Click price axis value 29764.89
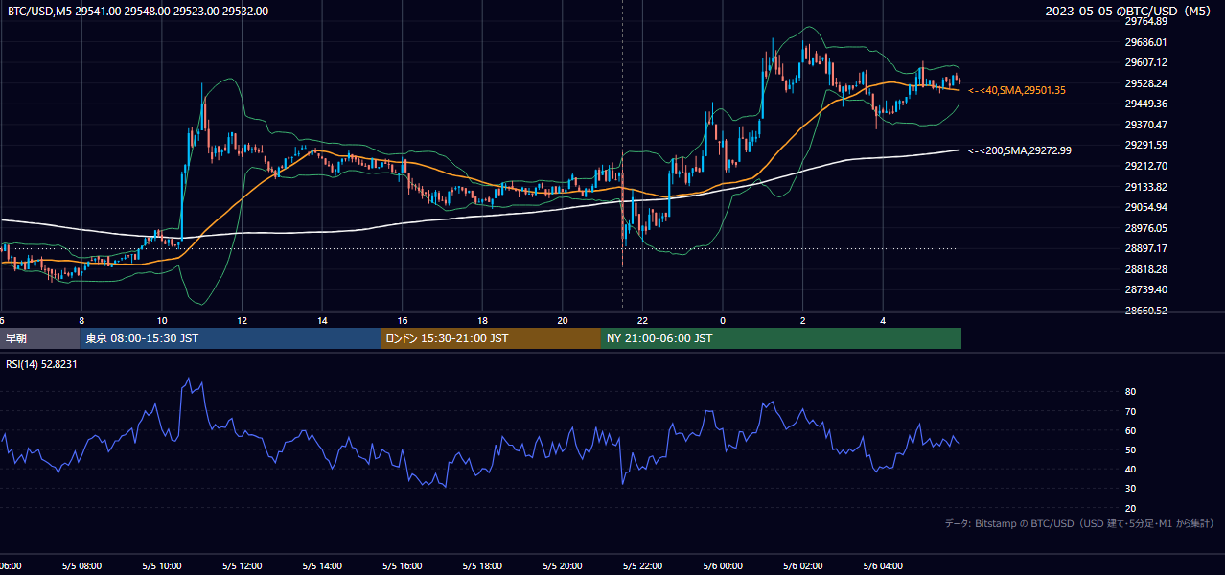 (1145, 21)
